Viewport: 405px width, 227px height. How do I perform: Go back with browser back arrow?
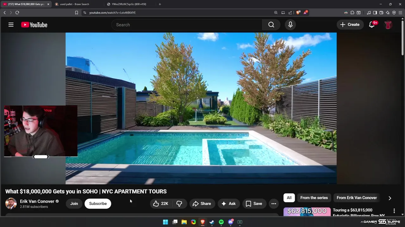[x=4, y=13]
